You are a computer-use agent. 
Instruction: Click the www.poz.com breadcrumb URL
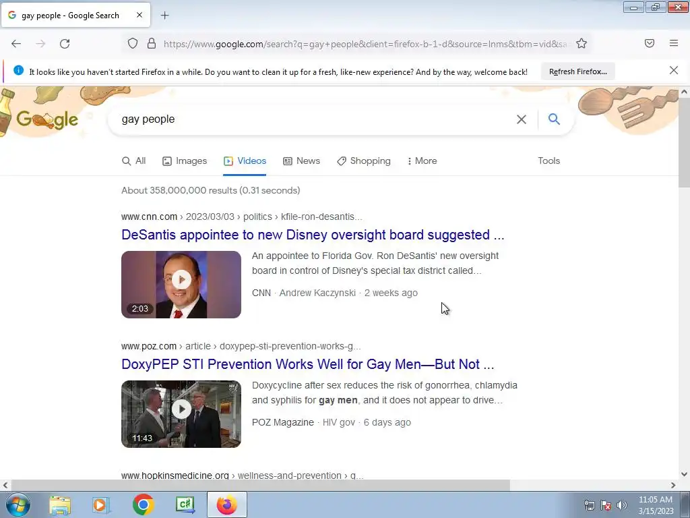241,346
